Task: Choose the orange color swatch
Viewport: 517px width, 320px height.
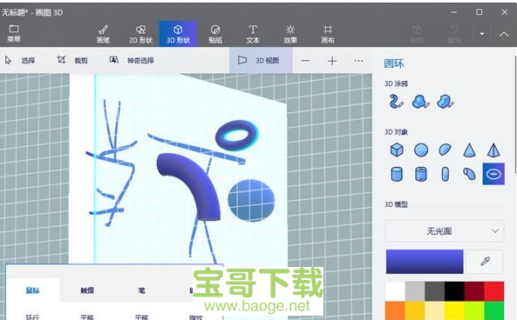Action: coord(395,310)
